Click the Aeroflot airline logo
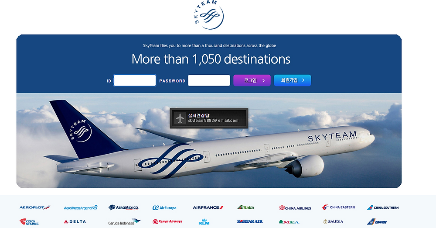Viewport: 436px width, 228px height. (35, 207)
